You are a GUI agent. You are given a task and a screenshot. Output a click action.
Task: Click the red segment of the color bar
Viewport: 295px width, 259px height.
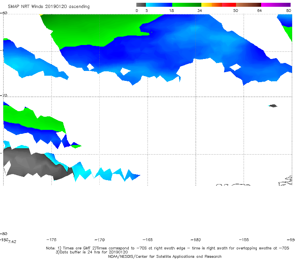pyautogui.click(x=229, y=5)
